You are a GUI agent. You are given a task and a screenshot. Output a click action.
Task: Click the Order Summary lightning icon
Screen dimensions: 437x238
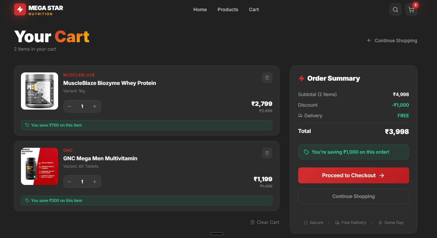coord(301,78)
